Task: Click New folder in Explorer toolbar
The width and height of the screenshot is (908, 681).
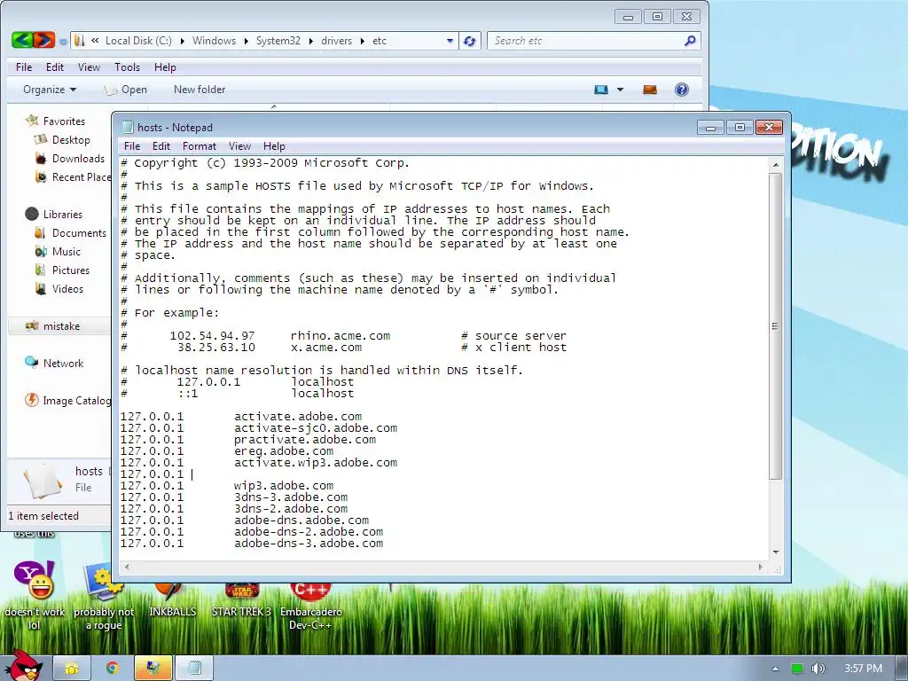Action: coord(200,90)
